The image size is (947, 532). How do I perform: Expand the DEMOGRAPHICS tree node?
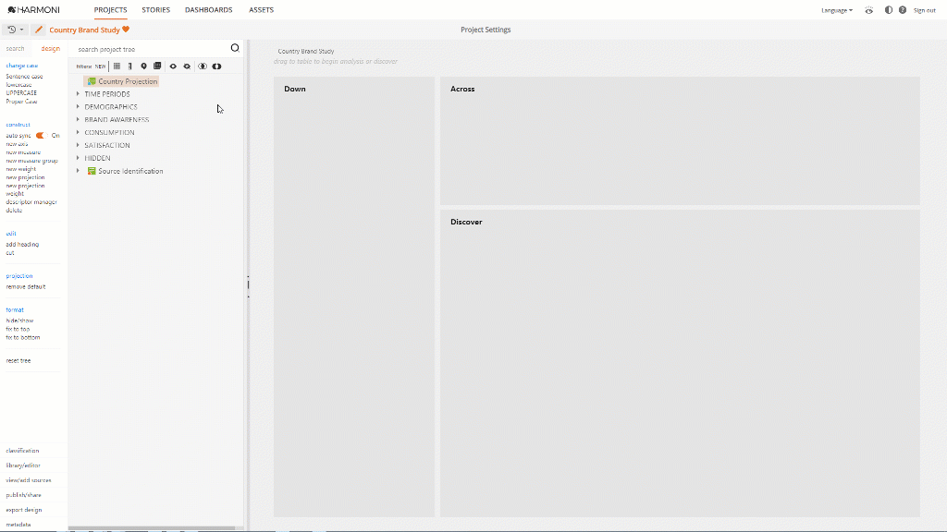pos(78,107)
